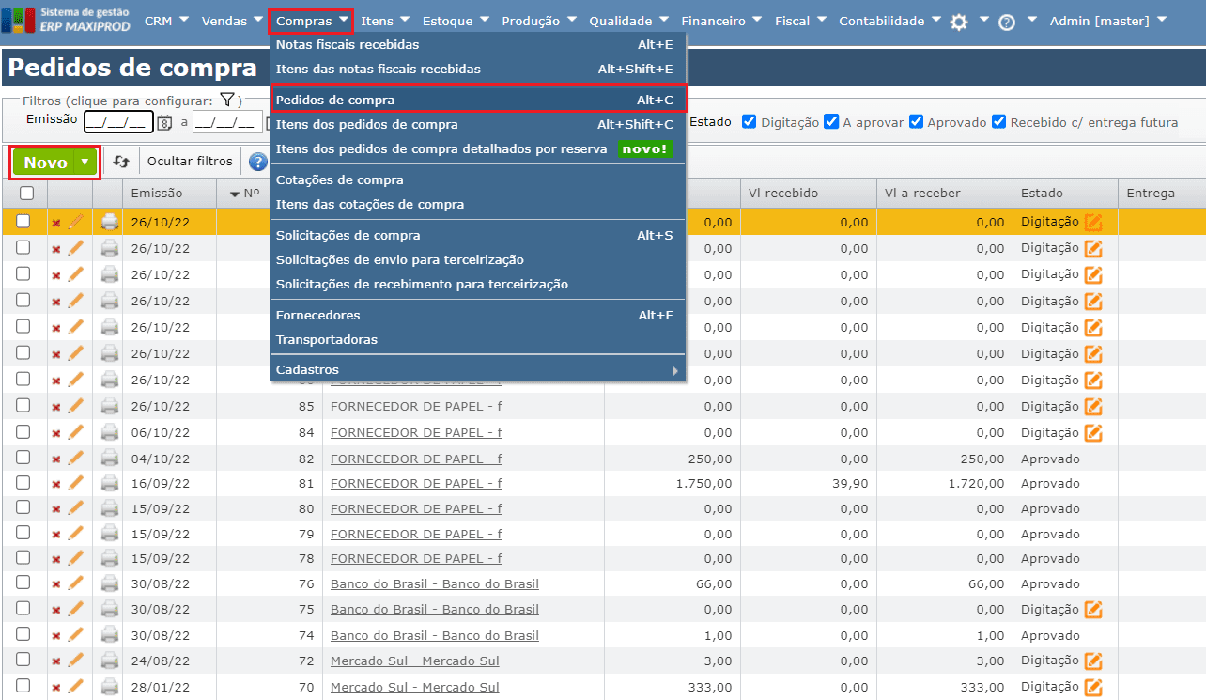The image size is (1206, 700).
Task: Open supplier link Banco do Brasil for order 76
Action: [x=434, y=583]
